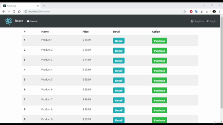View Detail for Product 4
This screenshot has height=125, width=223.
tap(119, 70)
